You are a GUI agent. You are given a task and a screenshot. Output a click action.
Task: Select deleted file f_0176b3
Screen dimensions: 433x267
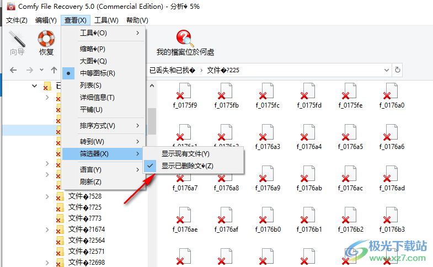[392, 220]
